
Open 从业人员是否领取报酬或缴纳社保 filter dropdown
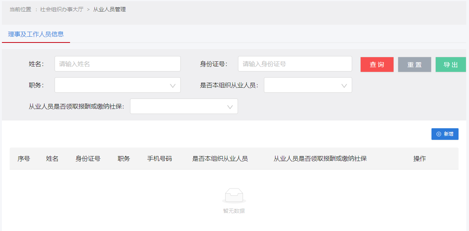pyautogui.click(x=184, y=107)
